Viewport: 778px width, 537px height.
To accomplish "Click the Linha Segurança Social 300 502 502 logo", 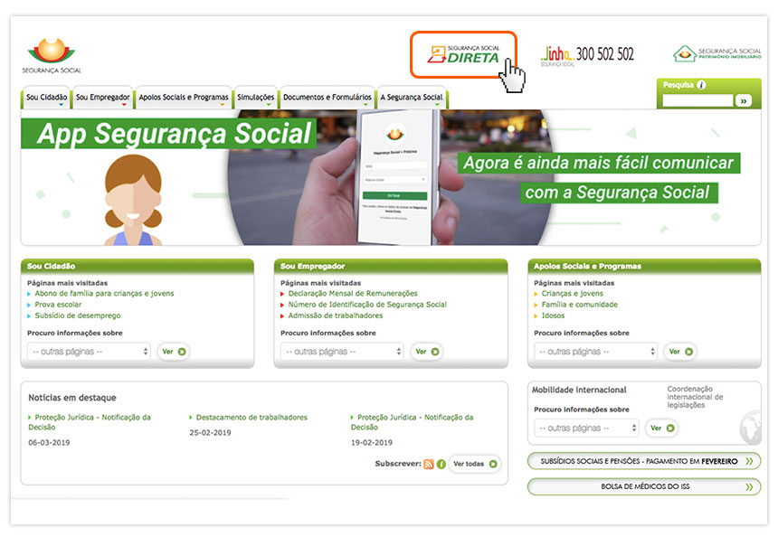I will click(587, 55).
